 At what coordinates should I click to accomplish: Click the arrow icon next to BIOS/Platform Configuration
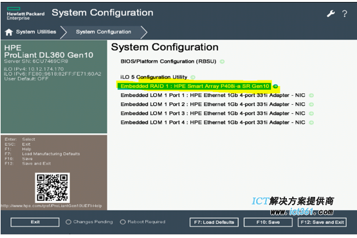(222, 62)
